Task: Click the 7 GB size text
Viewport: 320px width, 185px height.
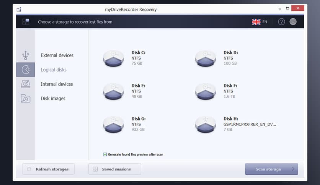Action: pyautogui.click(x=228, y=130)
